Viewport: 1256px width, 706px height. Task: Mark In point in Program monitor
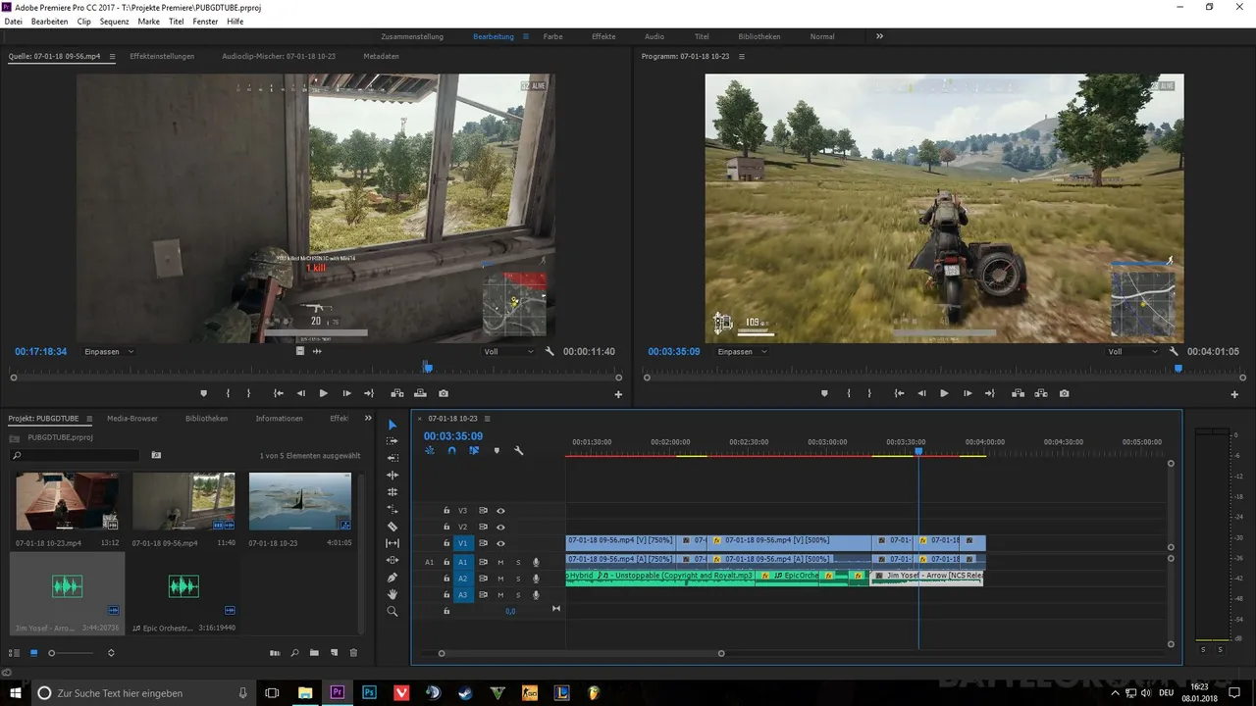tap(849, 393)
